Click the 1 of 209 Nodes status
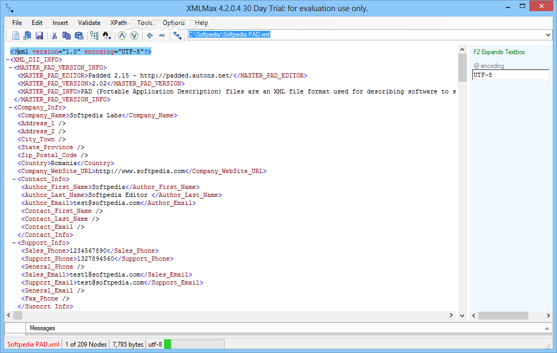Viewport: 557px width, 353px height. [x=86, y=344]
